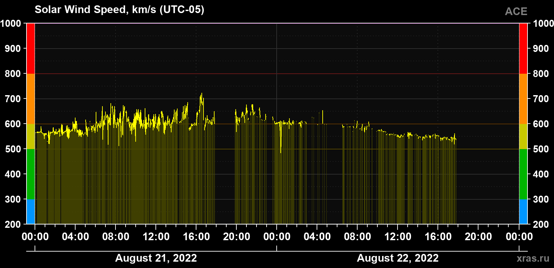
Task: Click the 800 value on the right axis
Action: point(541,74)
